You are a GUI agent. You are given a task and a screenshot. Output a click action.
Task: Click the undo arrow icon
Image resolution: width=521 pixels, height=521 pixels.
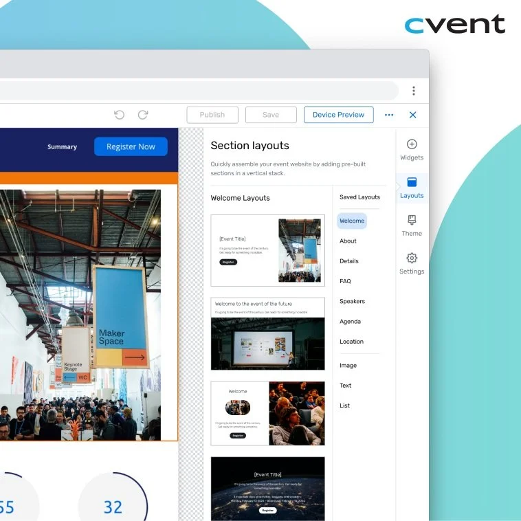click(x=120, y=115)
